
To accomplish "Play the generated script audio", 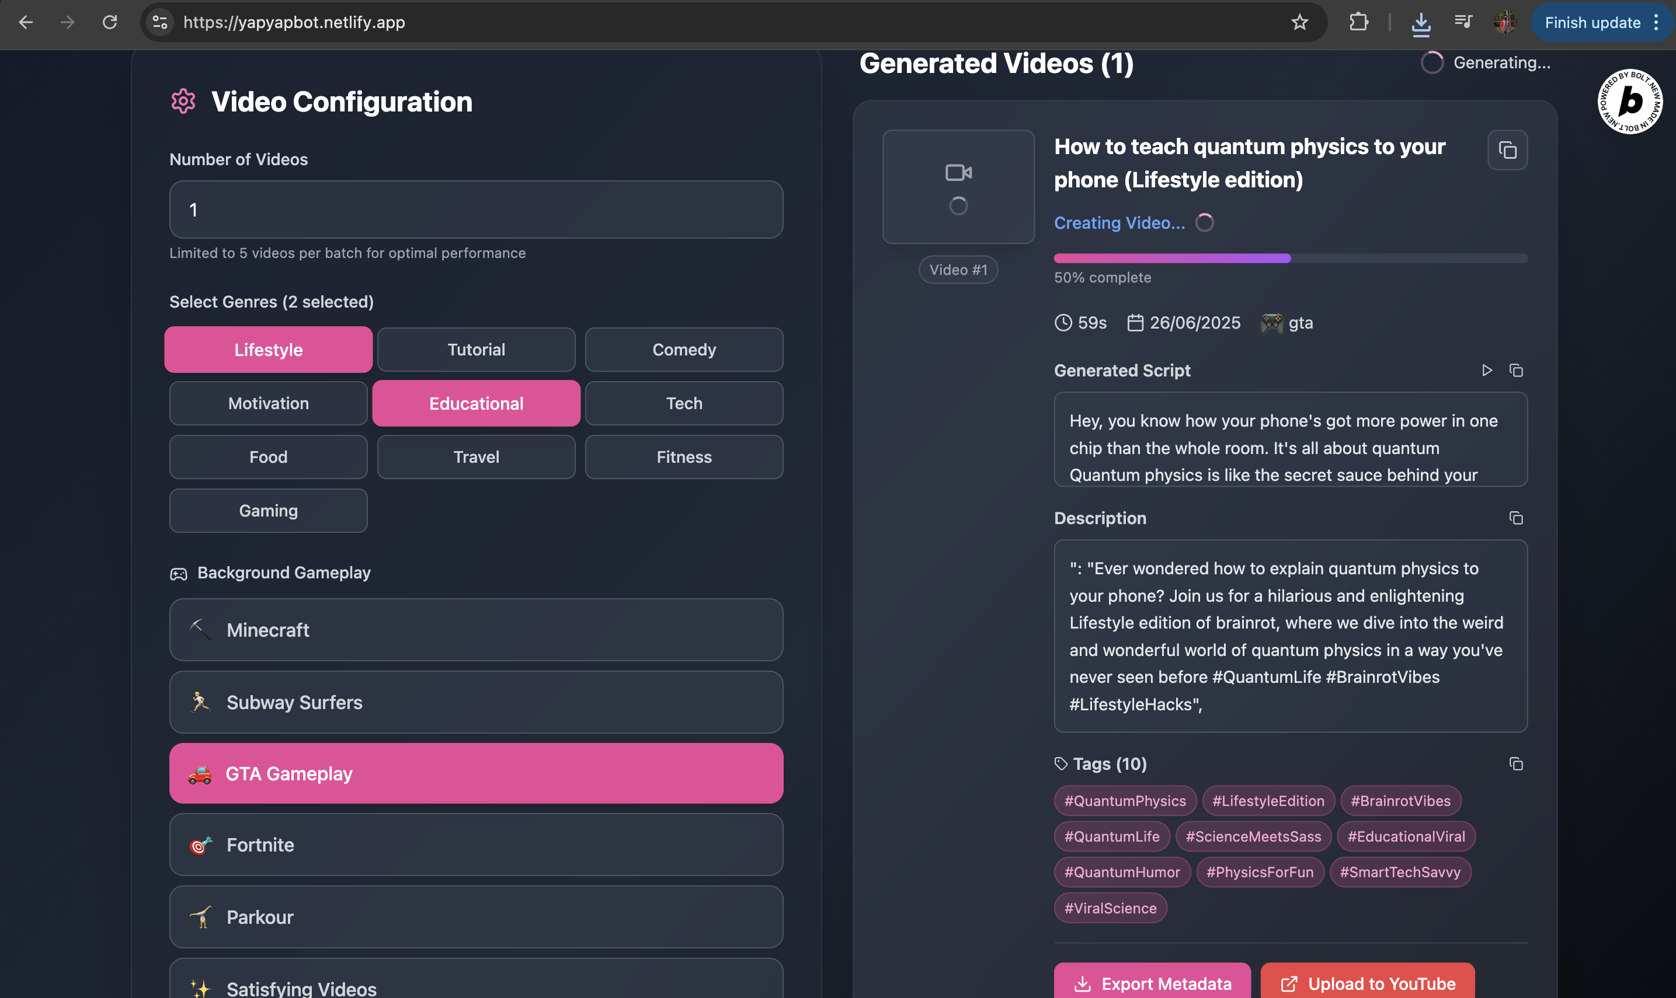I will [x=1486, y=371].
